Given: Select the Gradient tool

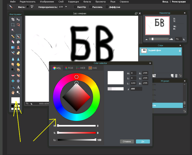Looking at the screenshot, I should (13, 47).
